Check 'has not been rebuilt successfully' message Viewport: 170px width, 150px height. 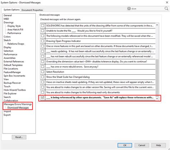(43, 56)
